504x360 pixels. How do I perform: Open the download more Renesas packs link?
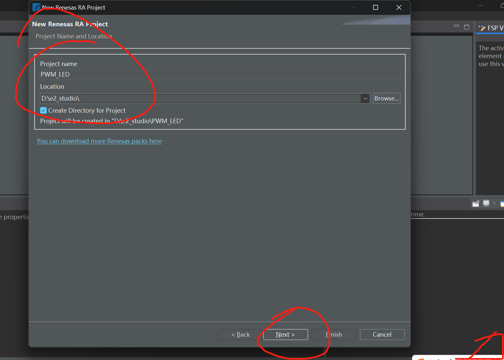(x=99, y=141)
